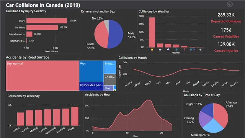Screen dimensions: 245x138
Task: Select the 'Slus...' treemap tile
Action: click(109, 88)
